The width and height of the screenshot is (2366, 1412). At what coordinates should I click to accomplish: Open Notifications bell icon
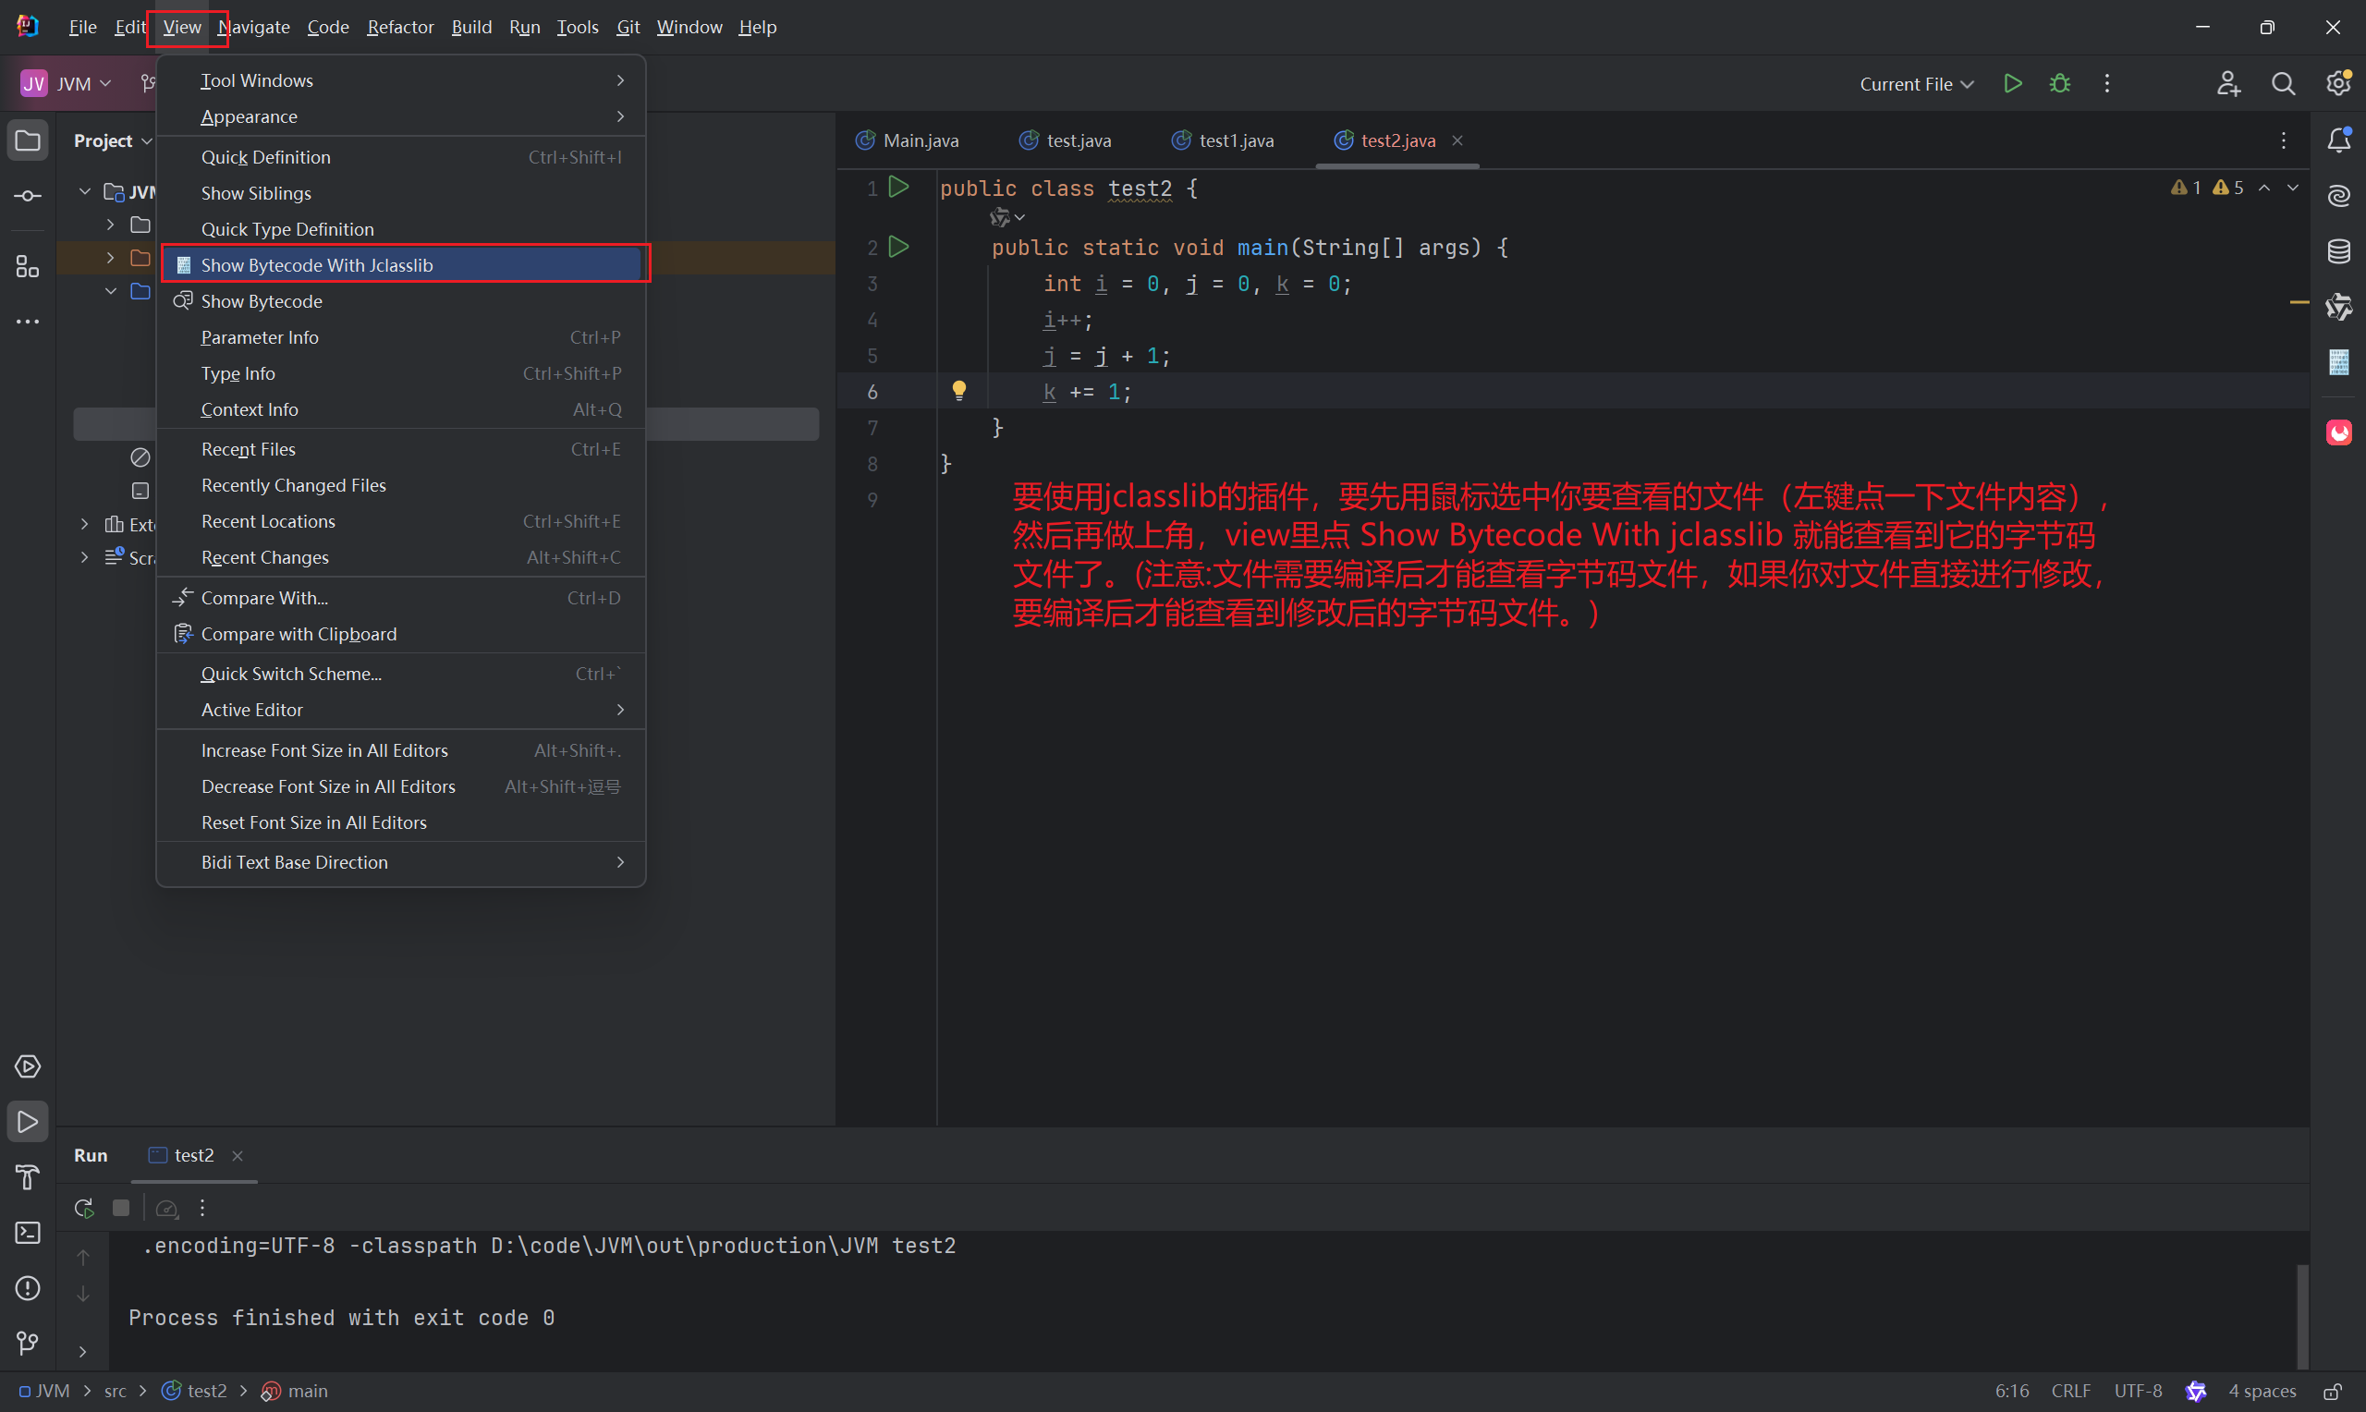point(2338,140)
